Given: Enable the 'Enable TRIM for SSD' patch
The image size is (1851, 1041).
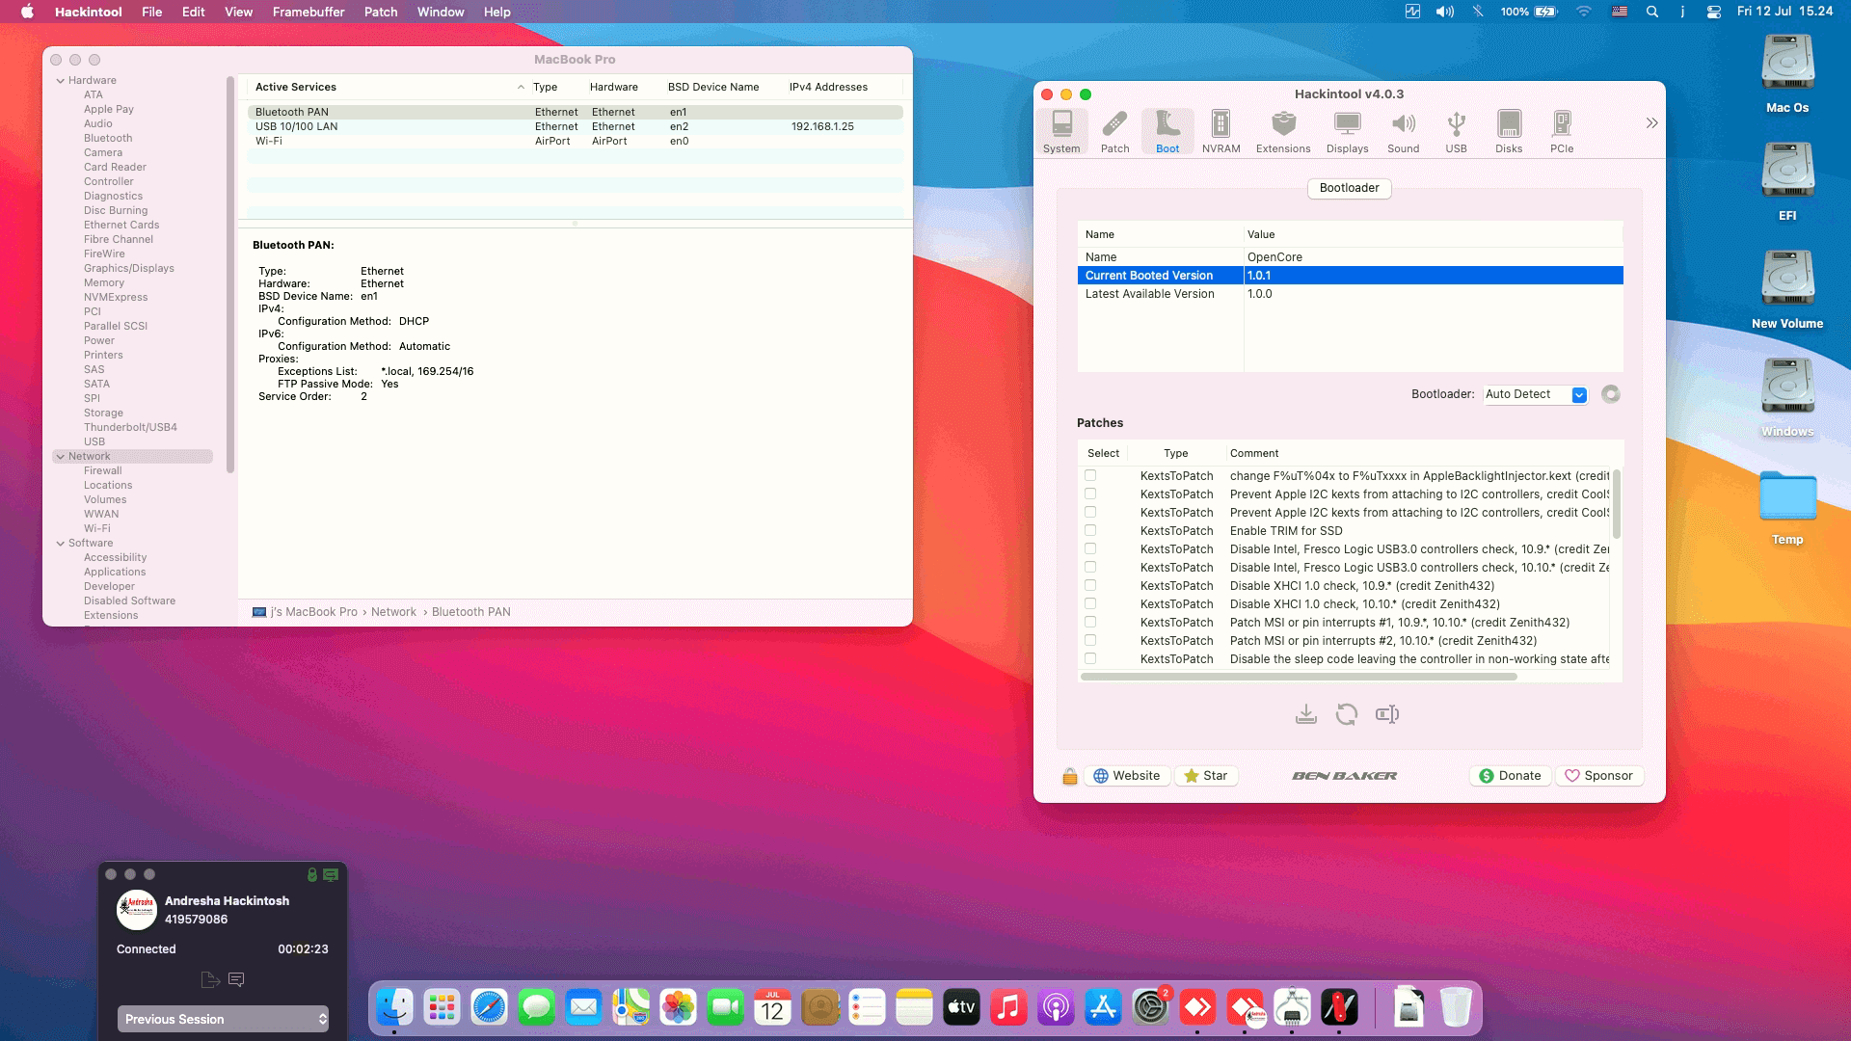Looking at the screenshot, I should point(1090,530).
